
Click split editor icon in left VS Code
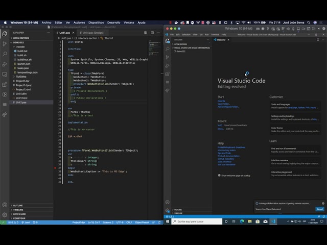(x=152, y=33)
